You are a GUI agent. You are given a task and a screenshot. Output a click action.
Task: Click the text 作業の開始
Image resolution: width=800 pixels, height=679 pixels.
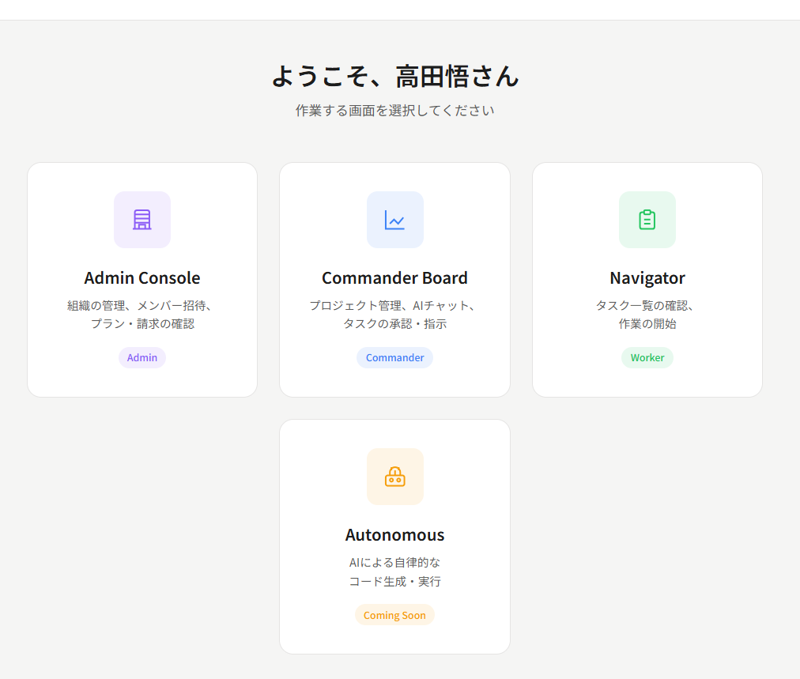(647, 324)
